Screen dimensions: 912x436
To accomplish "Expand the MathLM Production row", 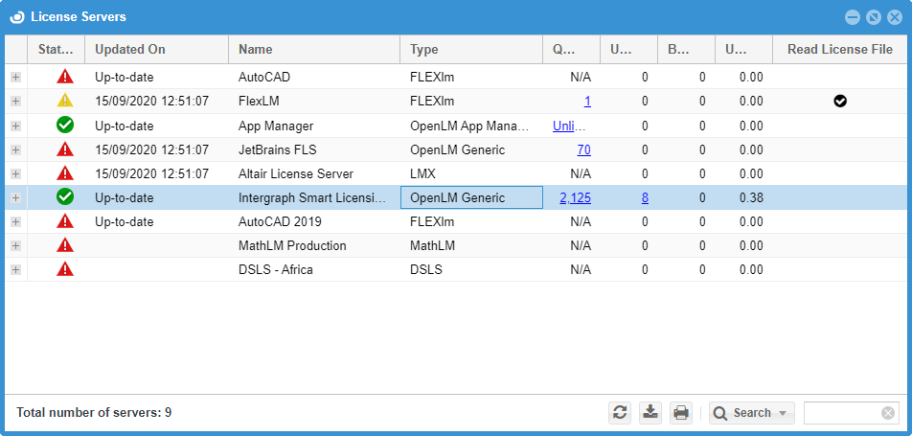I will (x=15, y=245).
